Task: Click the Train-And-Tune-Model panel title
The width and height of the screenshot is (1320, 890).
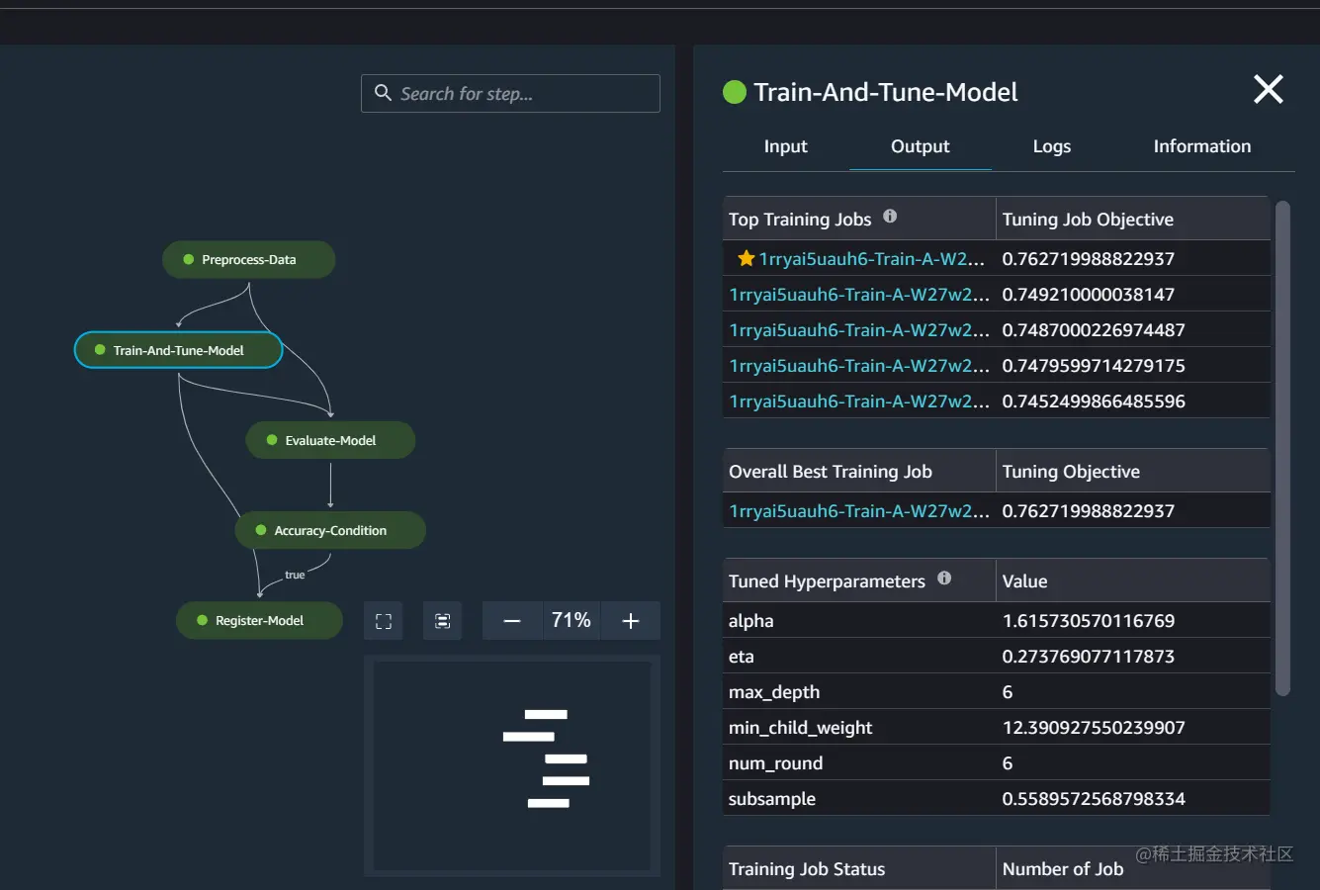Action: coord(886,92)
